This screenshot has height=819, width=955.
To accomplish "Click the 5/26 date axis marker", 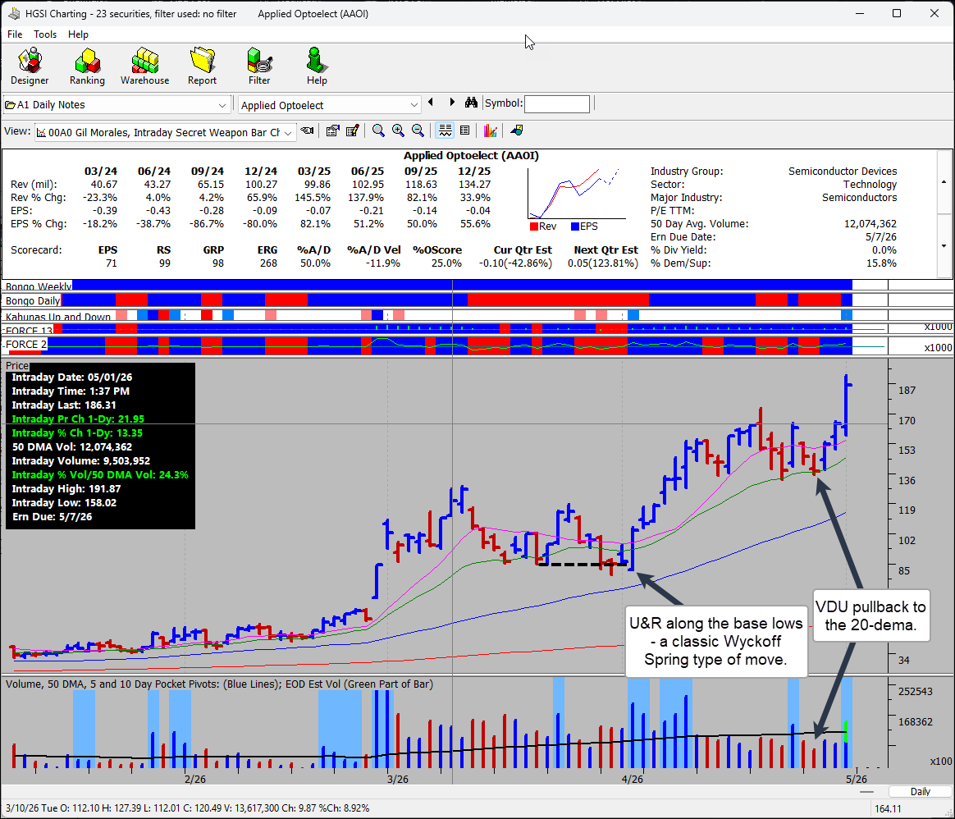I will [x=857, y=779].
